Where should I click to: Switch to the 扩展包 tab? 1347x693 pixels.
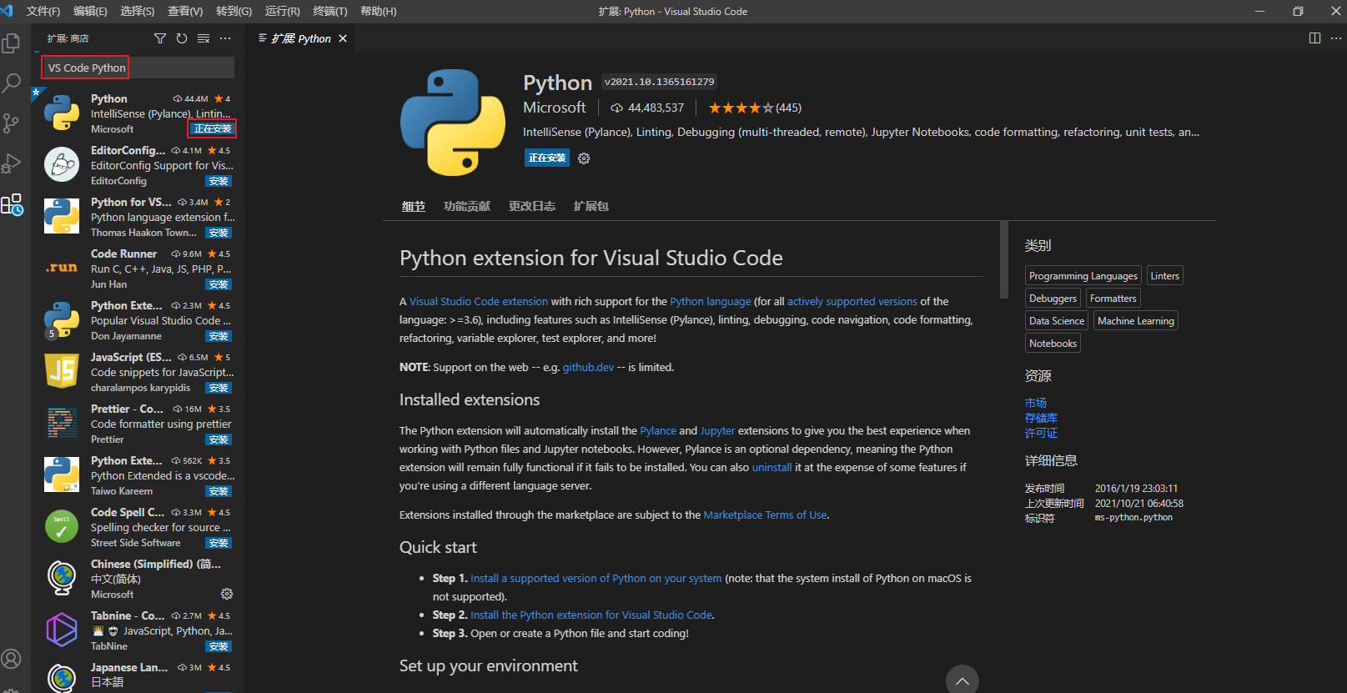[x=591, y=206]
